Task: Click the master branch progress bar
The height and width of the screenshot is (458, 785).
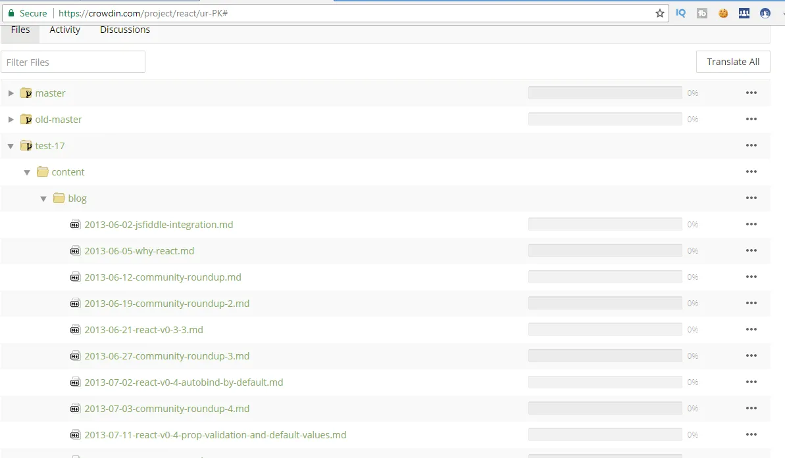Action: click(x=605, y=93)
